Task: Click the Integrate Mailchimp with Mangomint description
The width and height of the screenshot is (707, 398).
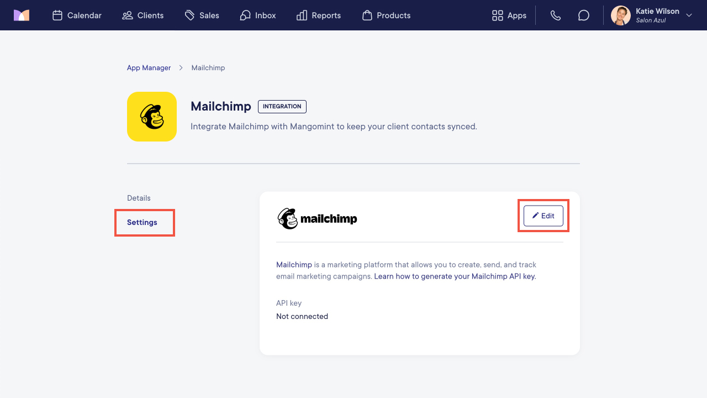Action: (334, 127)
